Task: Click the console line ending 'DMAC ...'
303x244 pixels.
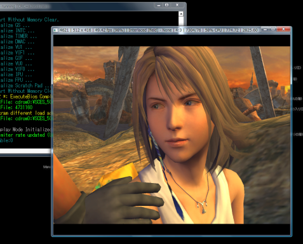Action: pyautogui.click(x=17, y=42)
